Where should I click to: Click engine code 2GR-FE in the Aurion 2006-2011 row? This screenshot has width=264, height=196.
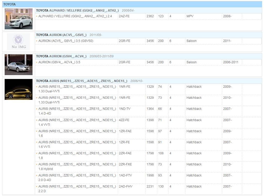(125, 62)
